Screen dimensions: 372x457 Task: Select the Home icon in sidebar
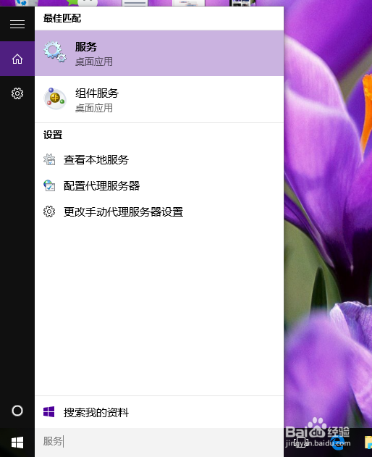[x=17, y=59]
